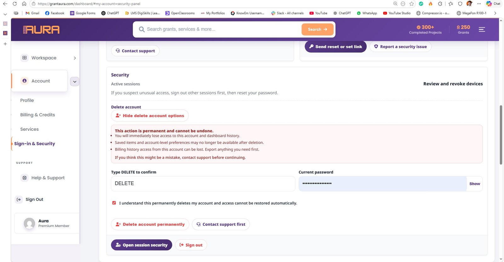Click the Workspace grid icon in sidebar

click(x=25, y=58)
